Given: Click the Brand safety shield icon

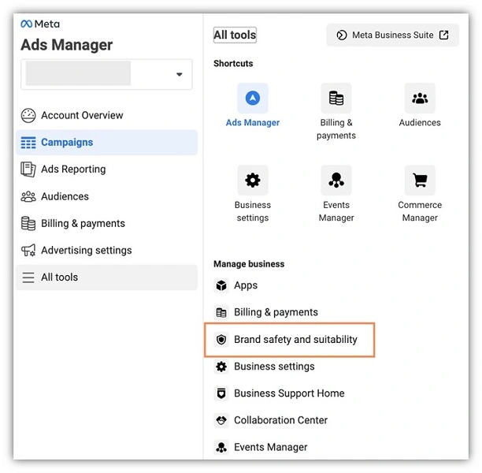Looking at the screenshot, I should point(221,340).
